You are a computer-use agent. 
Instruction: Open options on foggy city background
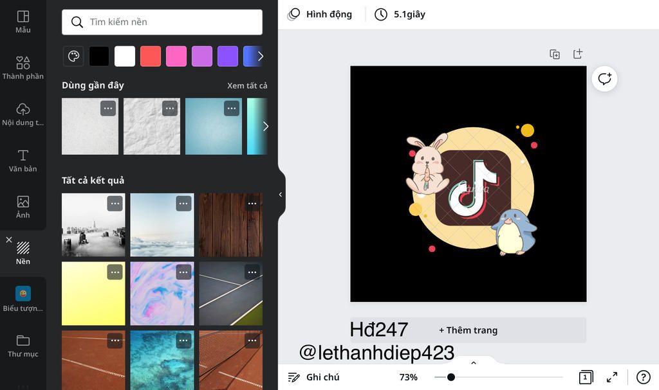[x=115, y=204]
